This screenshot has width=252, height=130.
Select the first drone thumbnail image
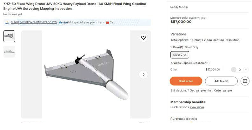coord(9,36)
